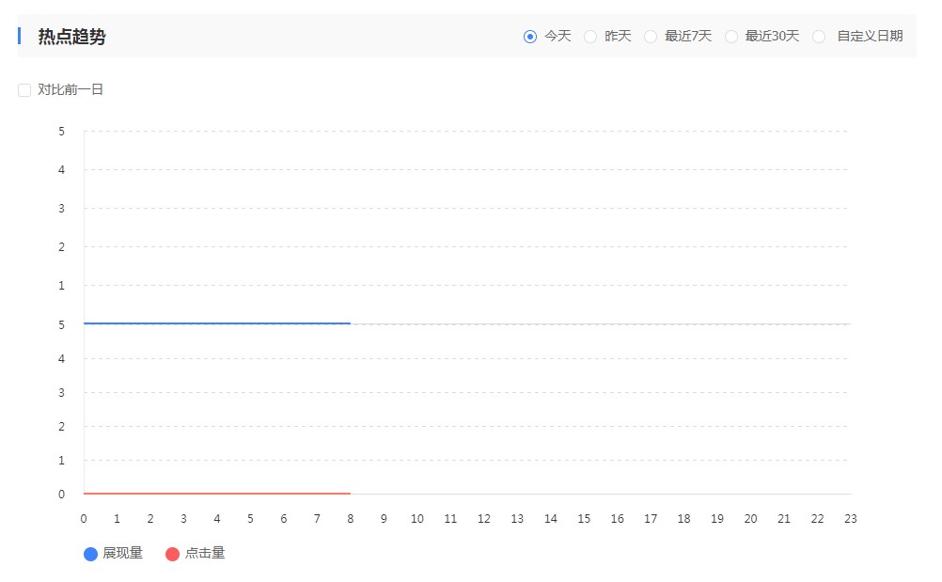Screen dimensions: 942x582
Task: Click hour 8 on the x-axis
Action: pyautogui.click(x=351, y=519)
